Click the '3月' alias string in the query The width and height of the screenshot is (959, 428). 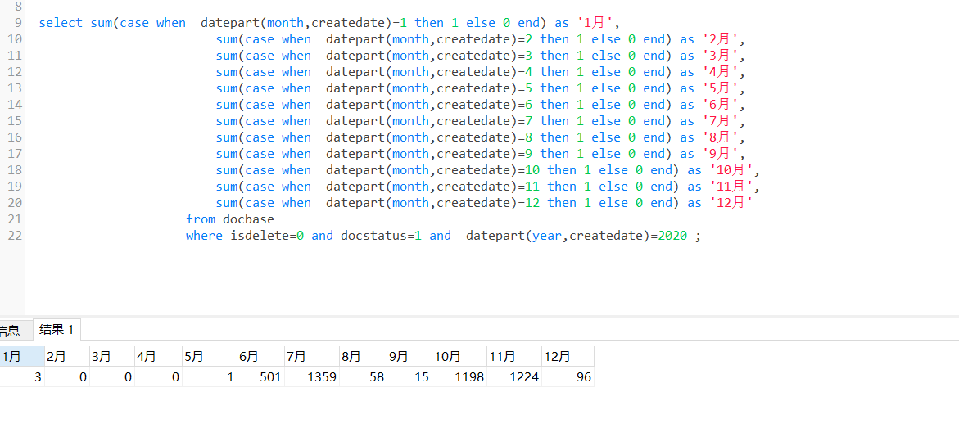[x=721, y=56]
